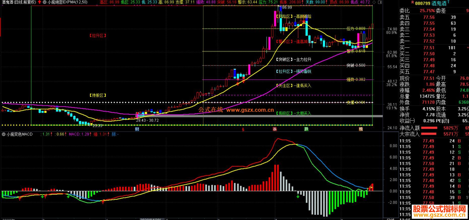Click the 卖三 77.54 order row
This screenshot has height=220, width=469.
tap(434, 29)
